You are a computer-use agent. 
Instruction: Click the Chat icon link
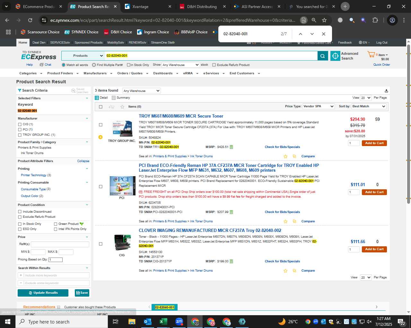click(41, 65)
